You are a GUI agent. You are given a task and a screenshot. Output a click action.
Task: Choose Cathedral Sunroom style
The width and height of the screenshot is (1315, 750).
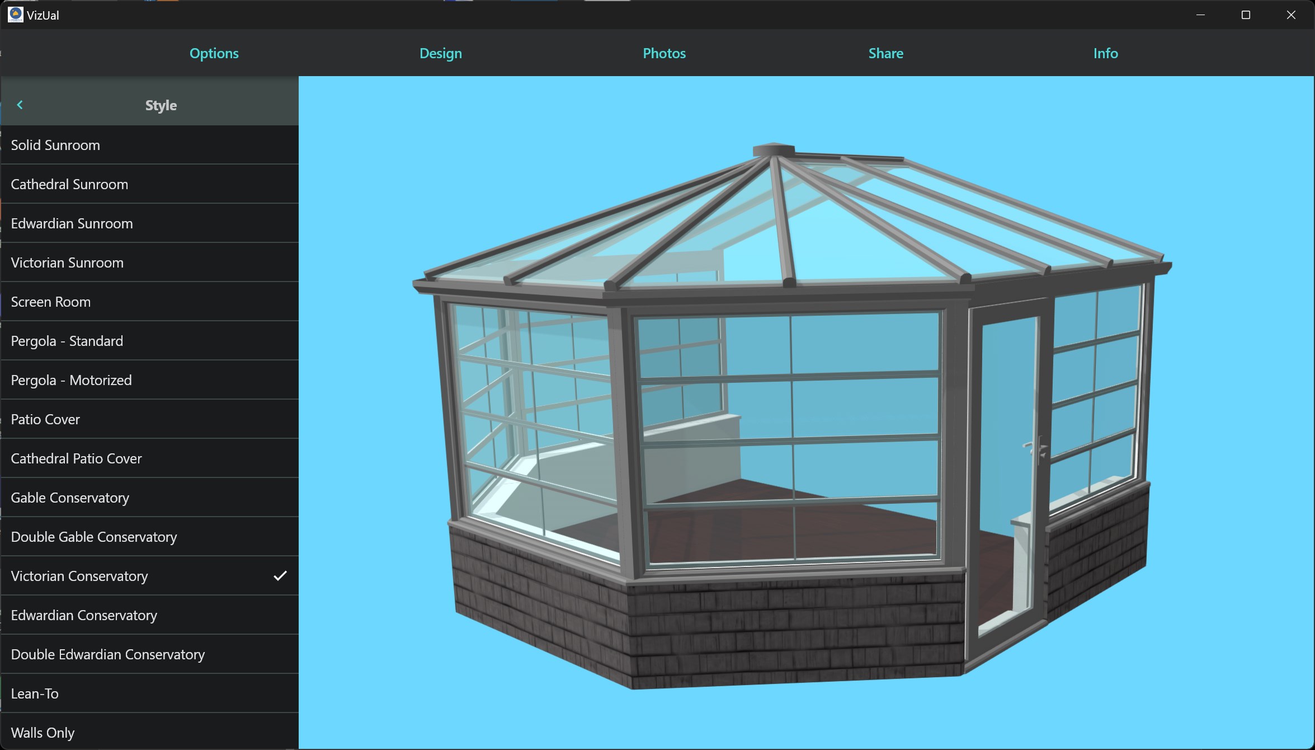pos(149,184)
